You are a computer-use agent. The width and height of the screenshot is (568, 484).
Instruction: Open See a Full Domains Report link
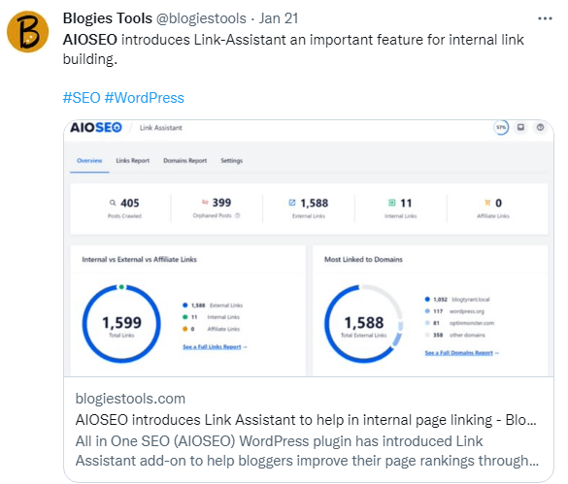click(x=462, y=353)
